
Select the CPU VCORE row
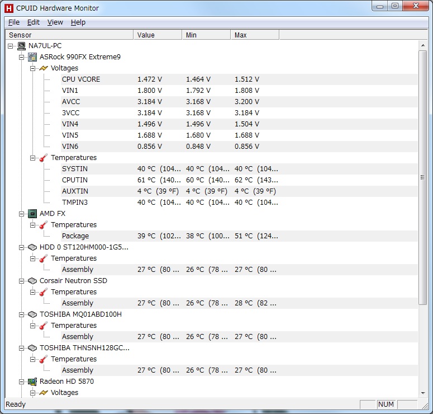coord(239,79)
